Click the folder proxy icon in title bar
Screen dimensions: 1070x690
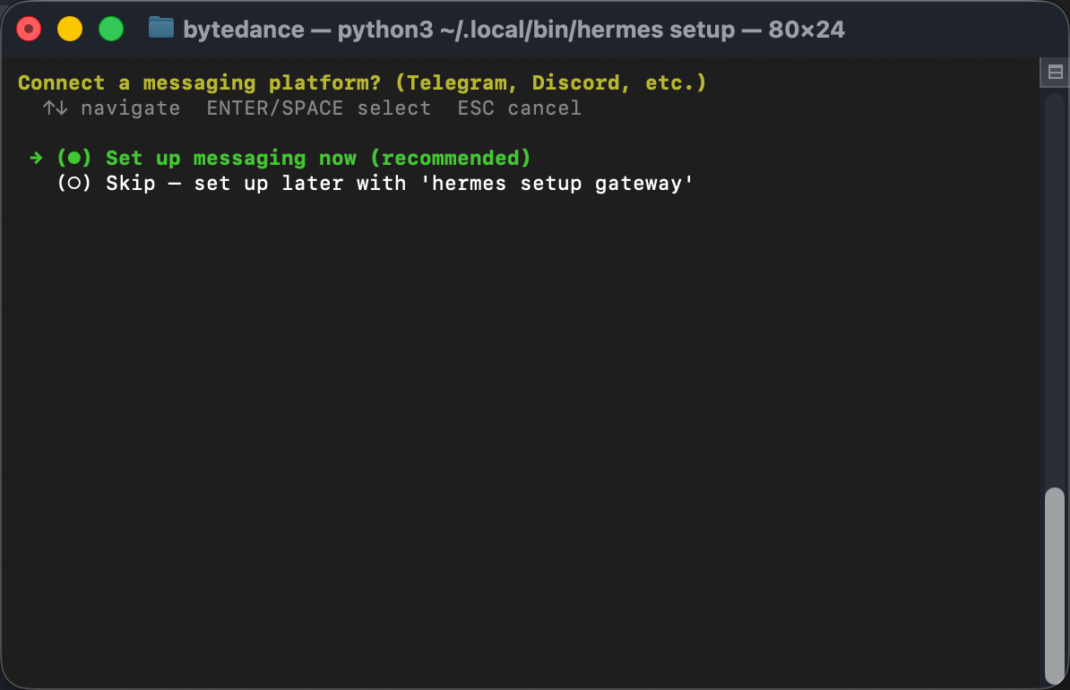pos(160,29)
